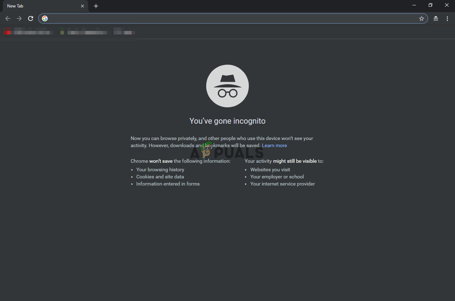Click the "You've gone incognito" heading
This screenshot has height=301, width=455.
tap(227, 121)
